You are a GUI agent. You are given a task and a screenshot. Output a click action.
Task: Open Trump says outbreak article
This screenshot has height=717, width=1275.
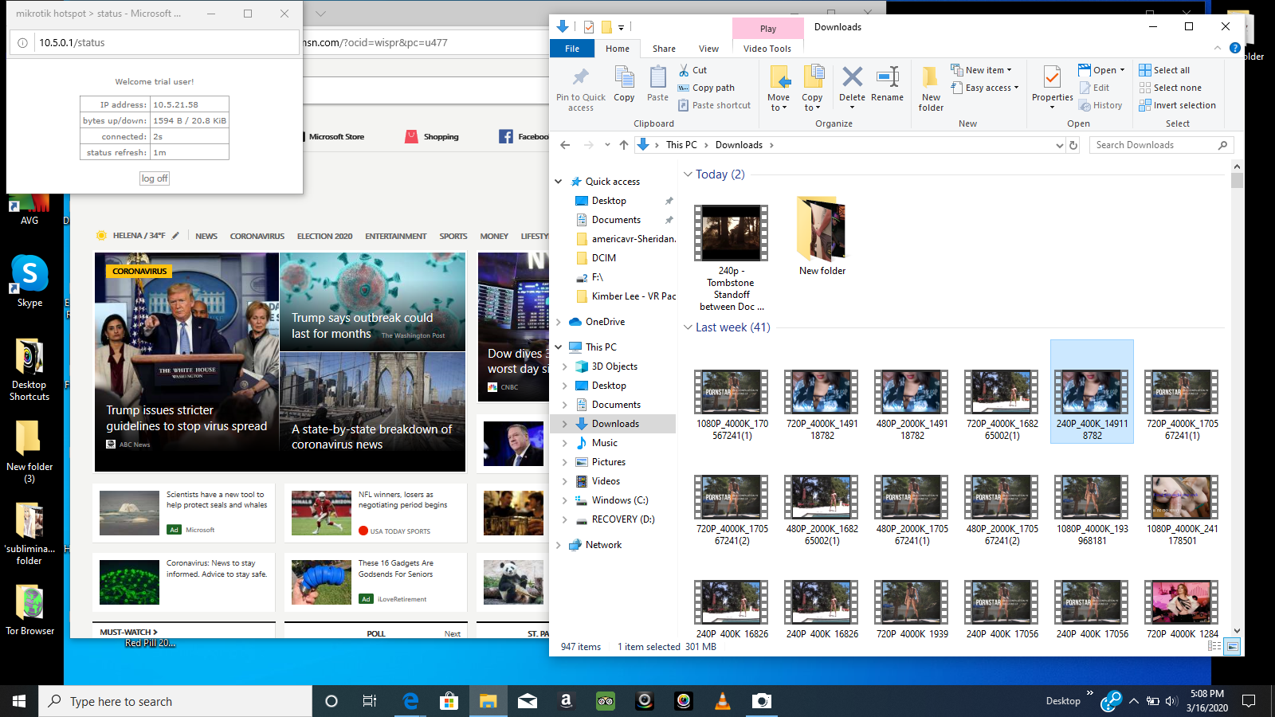[372, 302]
